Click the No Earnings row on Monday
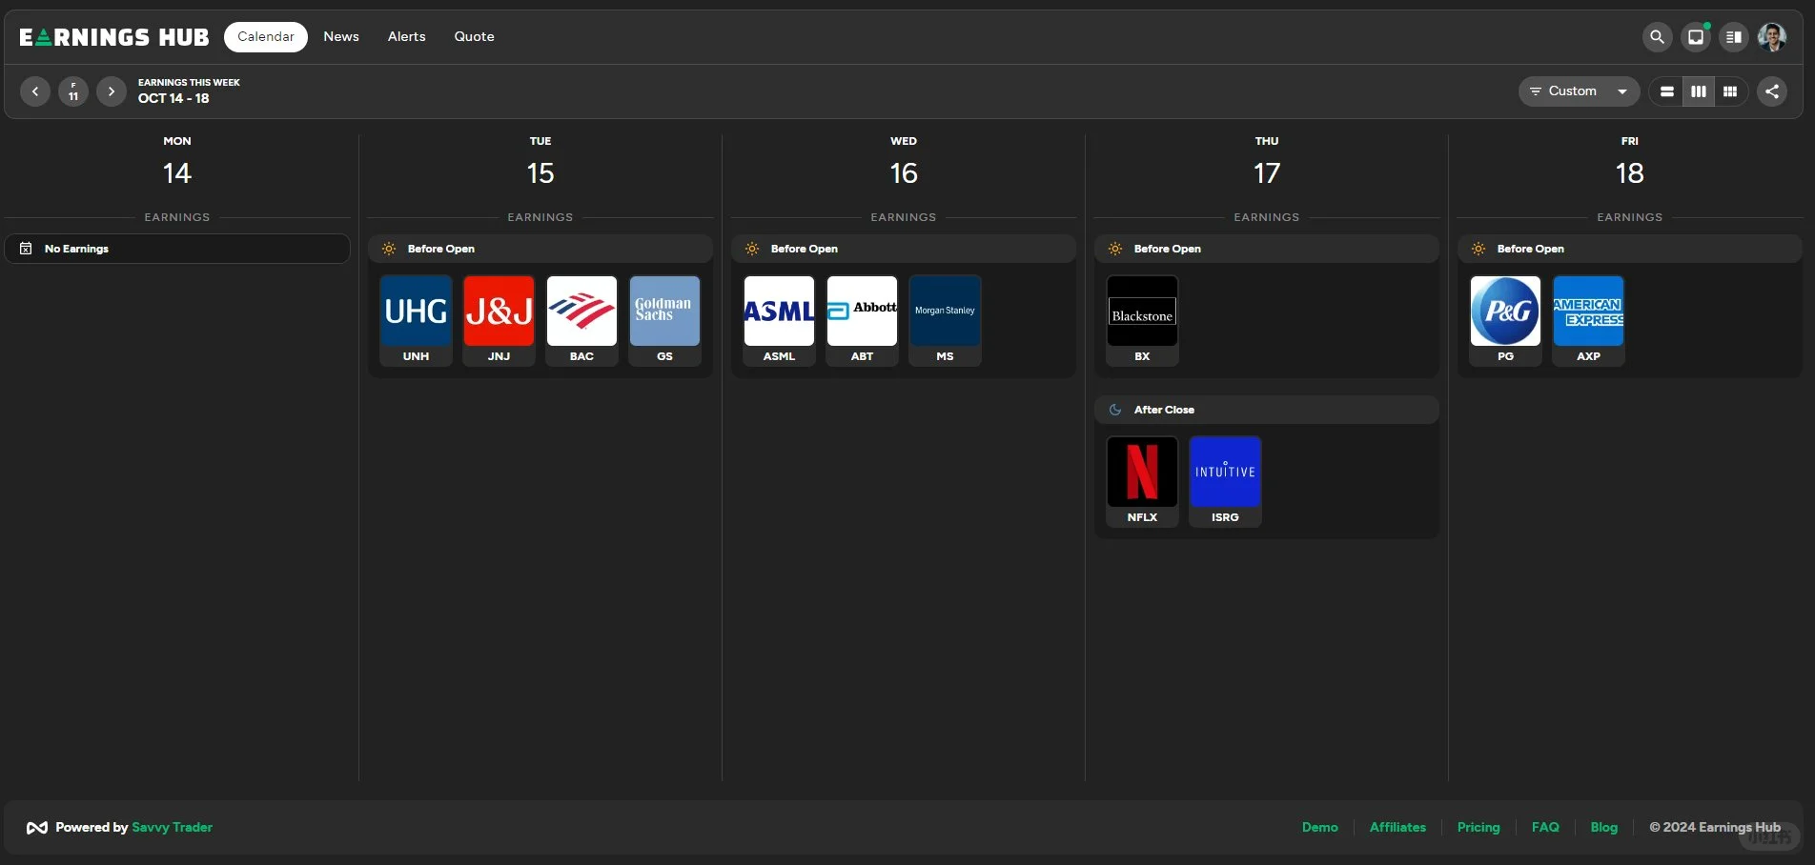 pos(177,249)
